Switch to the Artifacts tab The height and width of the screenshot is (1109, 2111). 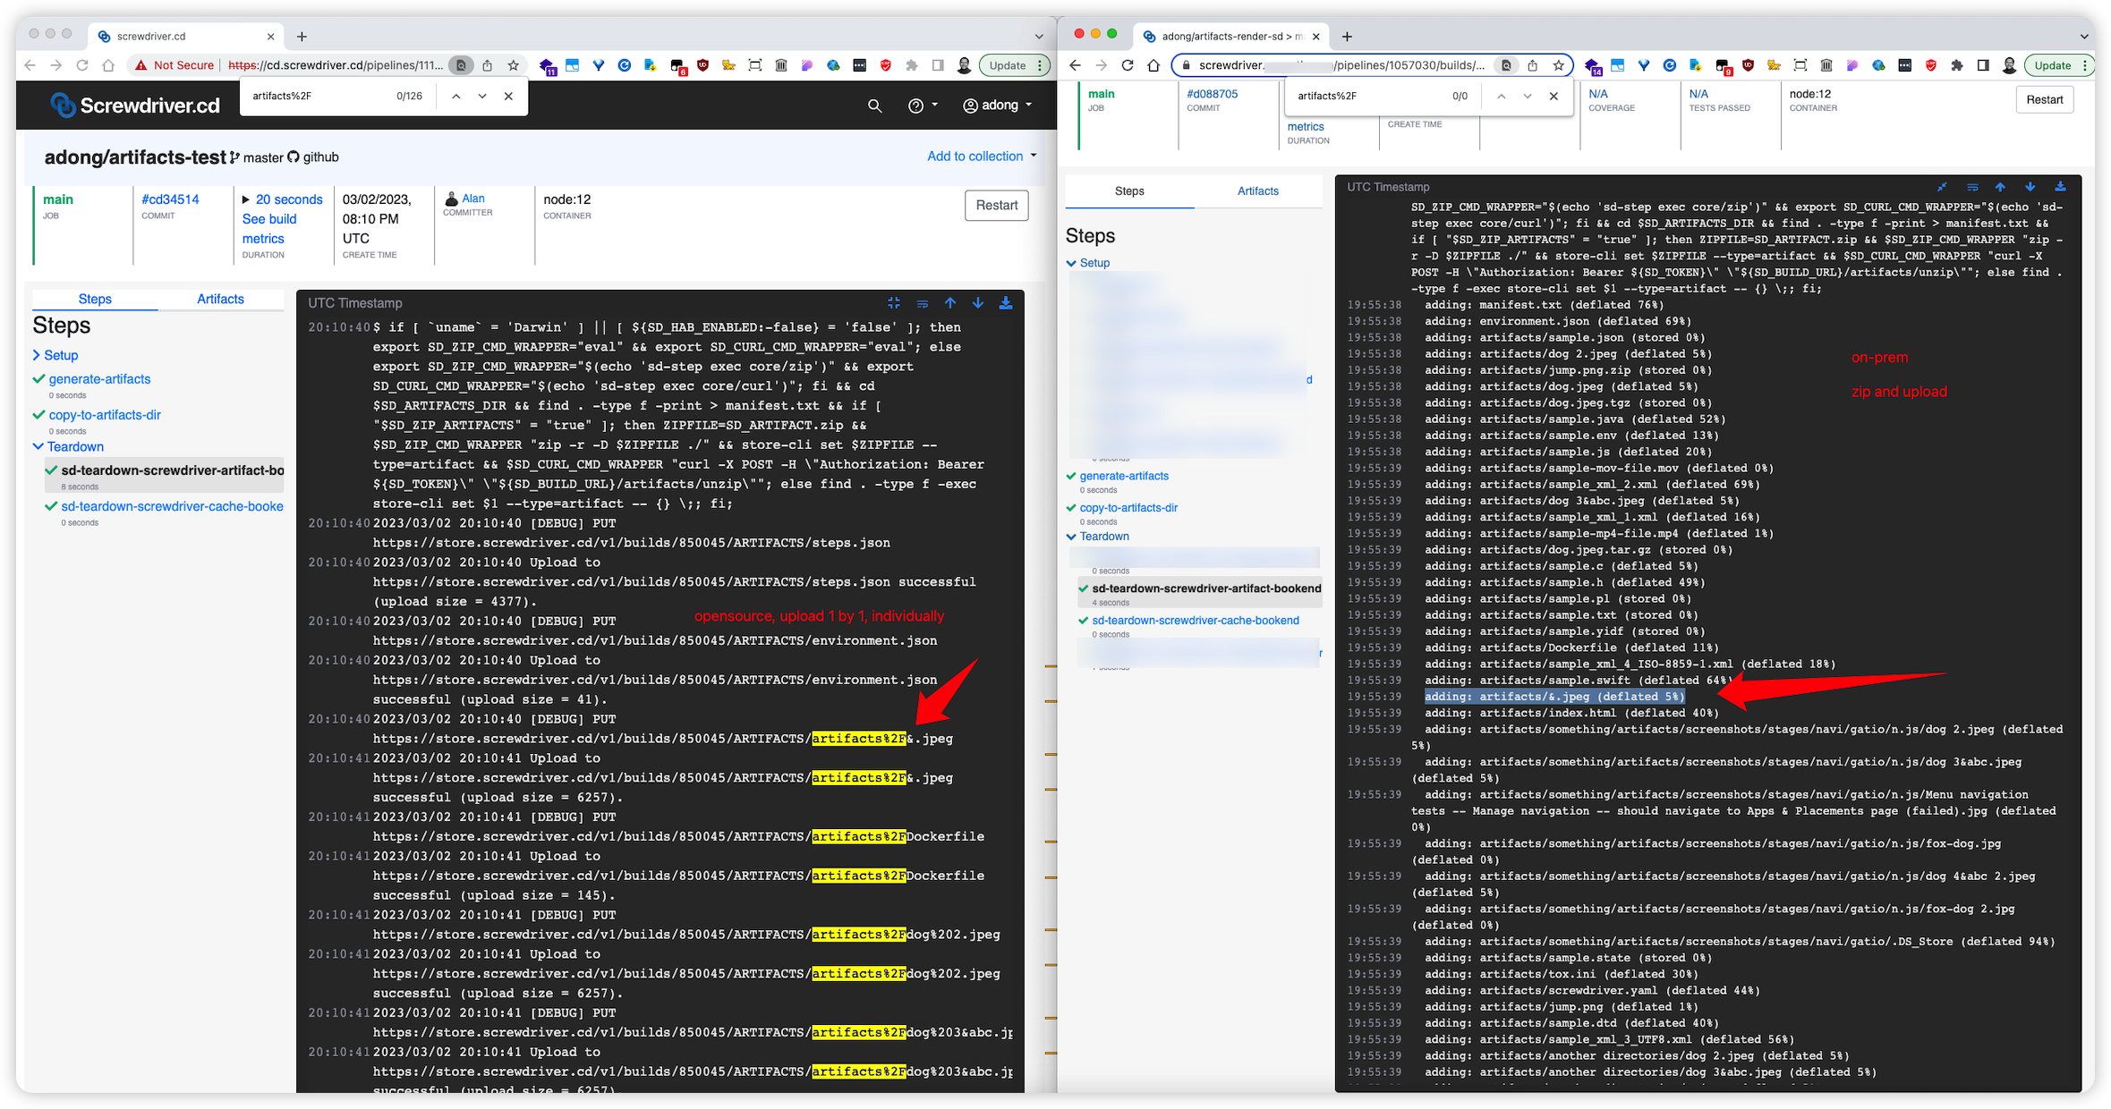tap(219, 299)
